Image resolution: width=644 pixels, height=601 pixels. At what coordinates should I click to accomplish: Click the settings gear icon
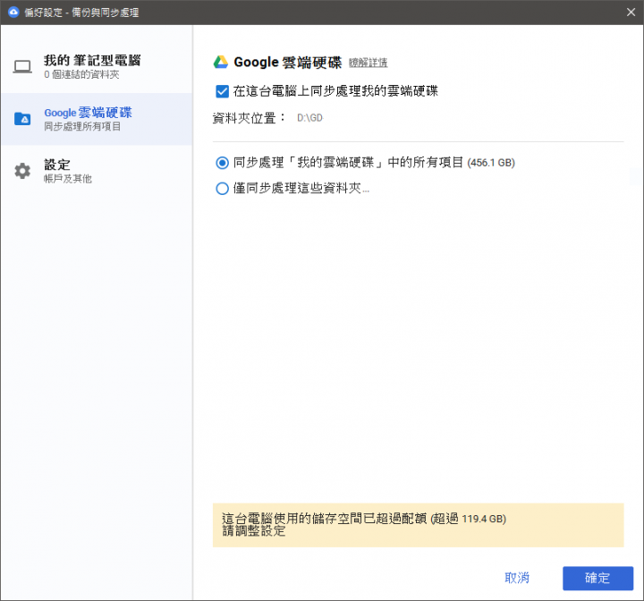[x=22, y=171]
